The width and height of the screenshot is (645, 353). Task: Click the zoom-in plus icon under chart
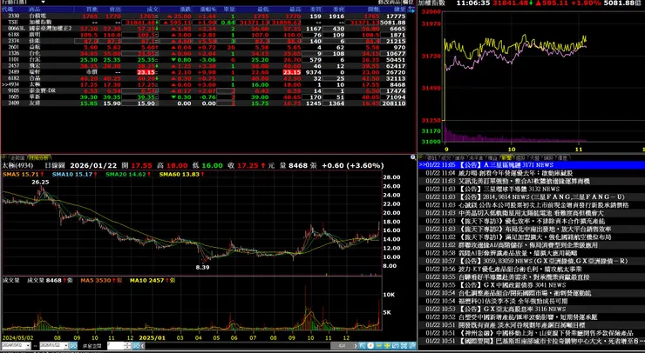(387, 346)
